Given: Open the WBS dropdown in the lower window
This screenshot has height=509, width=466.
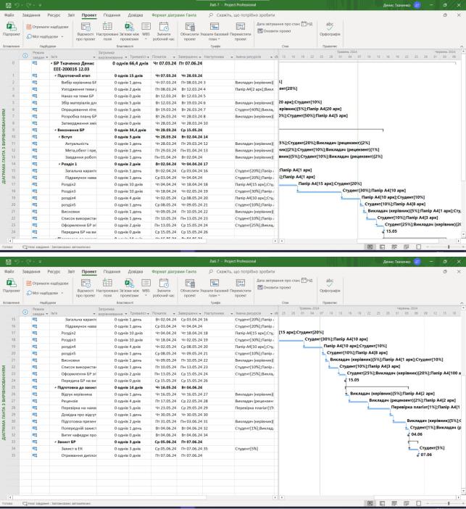Looking at the screenshot, I should pyautogui.click(x=146, y=295).
